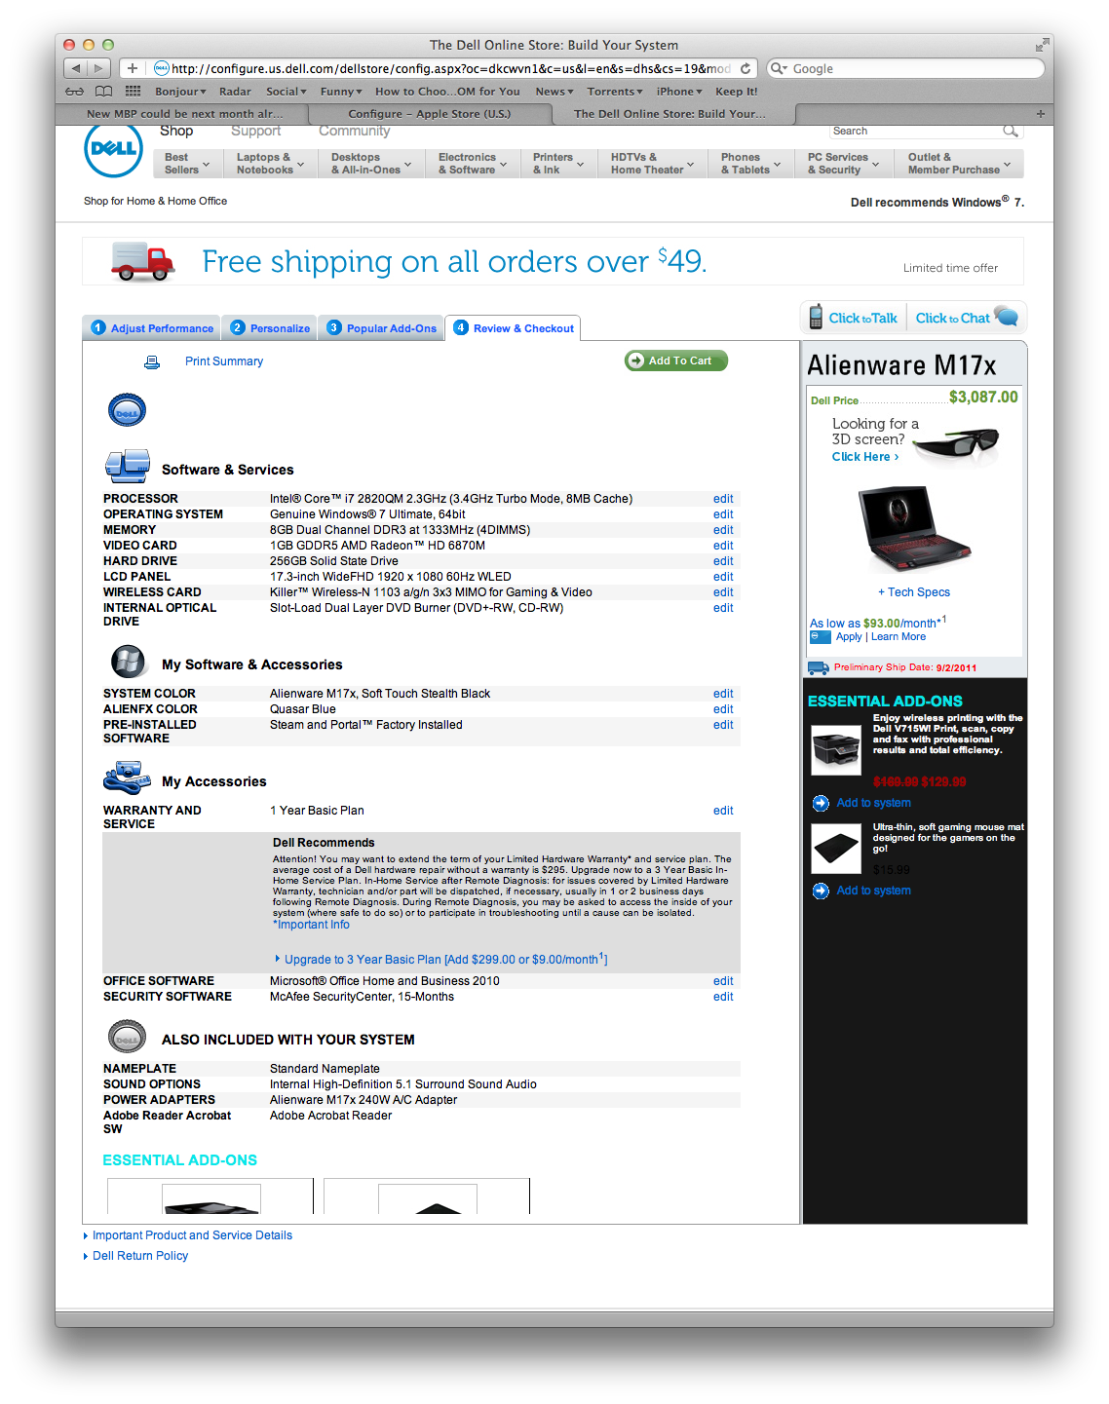This screenshot has height=1404, width=1109.
Task: Click the plus add bookmark button
Action: pos(133,68)
